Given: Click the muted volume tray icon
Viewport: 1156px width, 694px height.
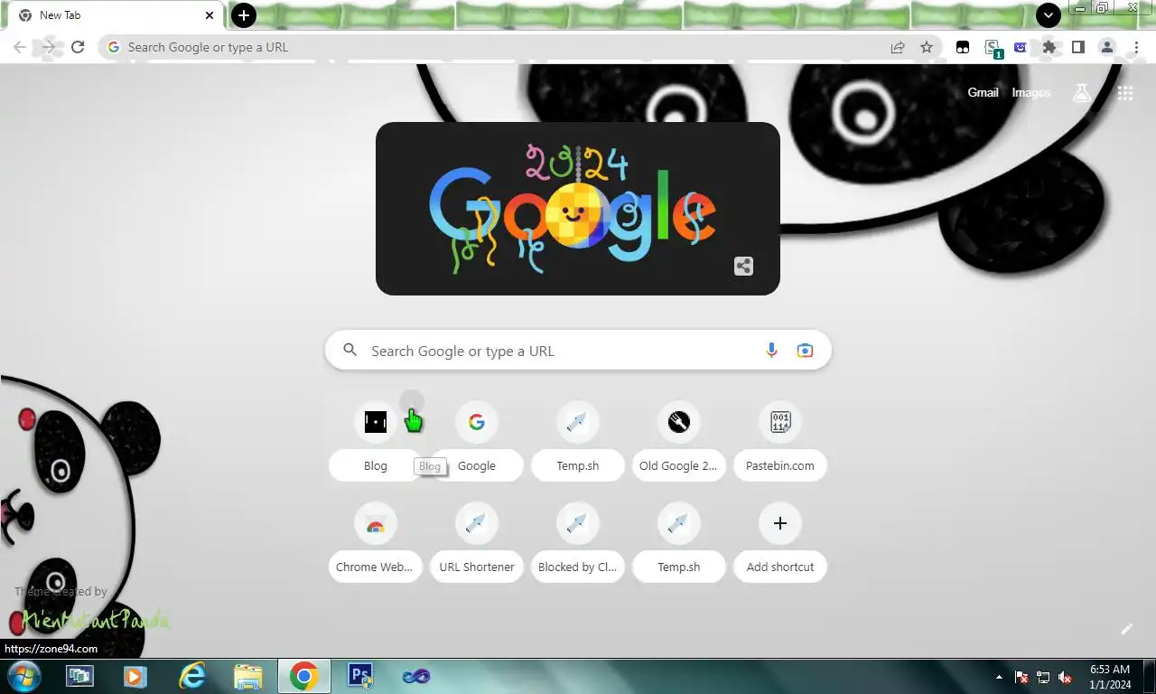Looking at the screenshot, I should pos(1065,677).
